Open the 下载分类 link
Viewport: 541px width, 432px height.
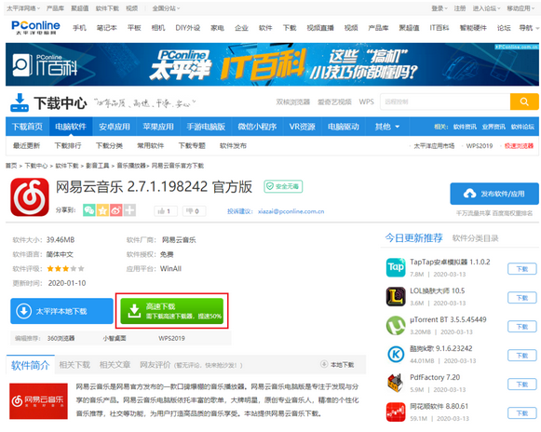(109, 145)
